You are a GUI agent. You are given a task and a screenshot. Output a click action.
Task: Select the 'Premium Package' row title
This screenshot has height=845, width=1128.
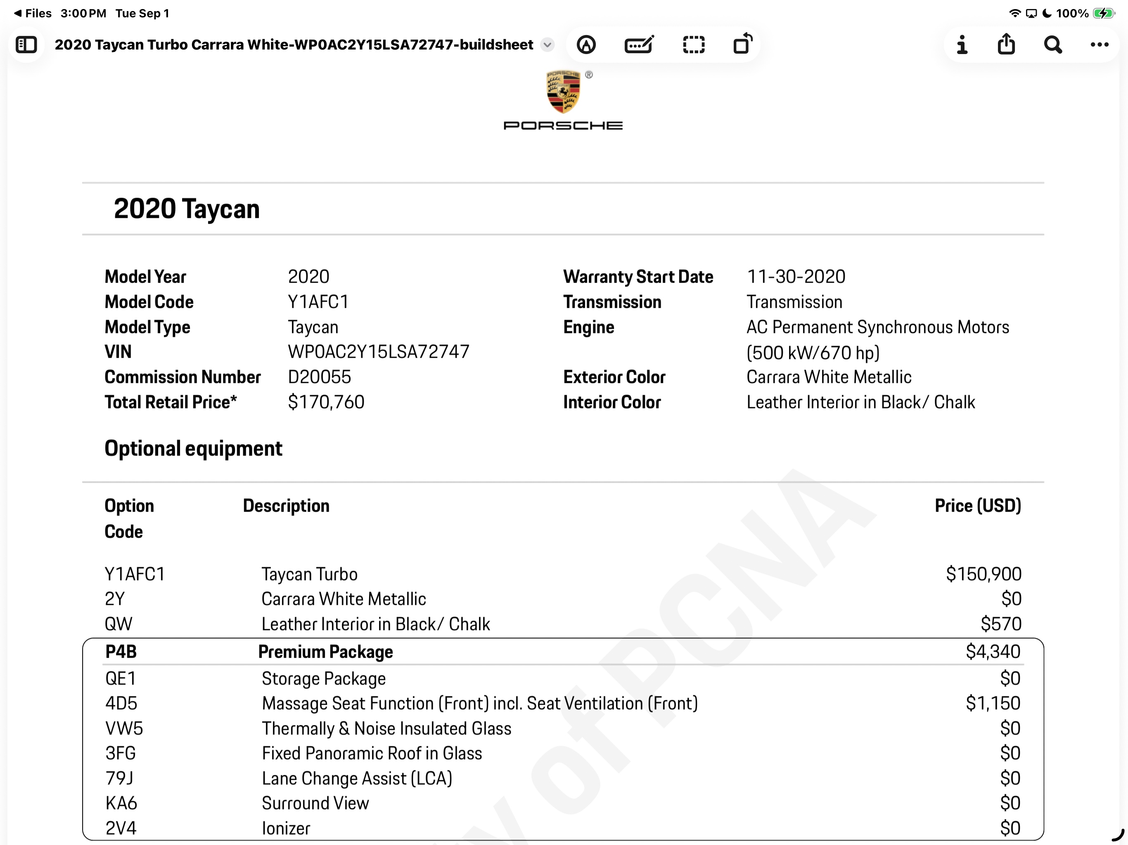325,652
